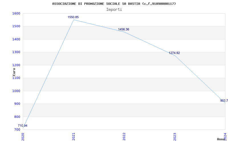Click the 800 y-axis tick label
Screen dimensions: 228x142
[x=17, y=117]
